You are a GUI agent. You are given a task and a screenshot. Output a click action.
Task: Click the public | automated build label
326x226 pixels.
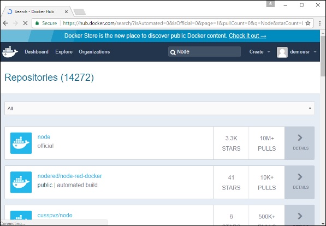(x=67, y=185)
